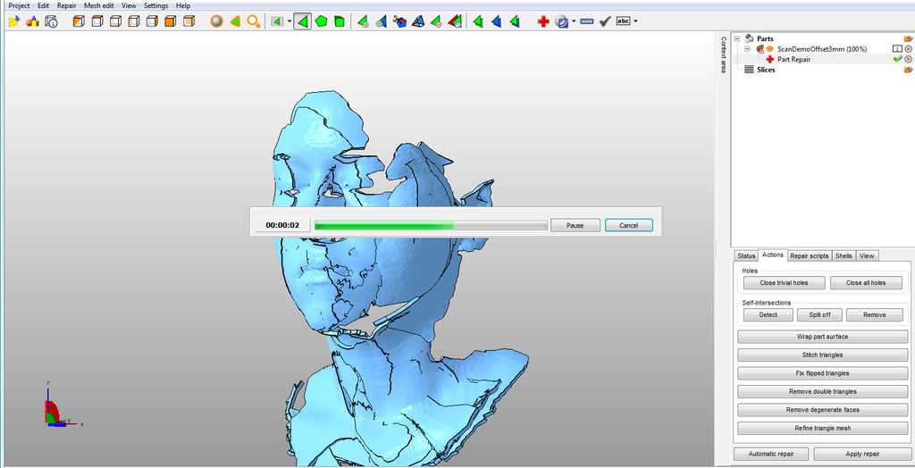Click the green checkmark beside Part Repair
Screen dimensions: 915x468
[x=897, y=59]
